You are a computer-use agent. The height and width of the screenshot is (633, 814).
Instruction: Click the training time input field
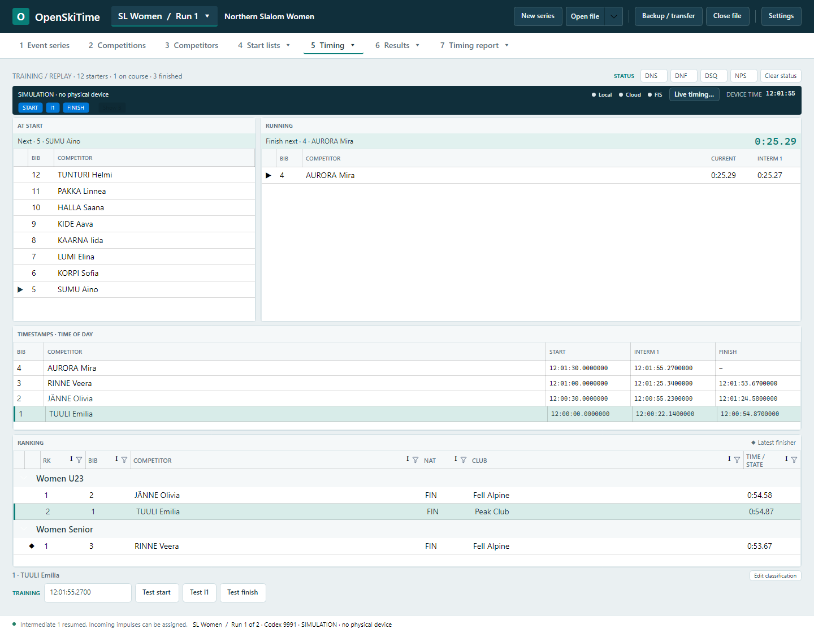(88, 592)
